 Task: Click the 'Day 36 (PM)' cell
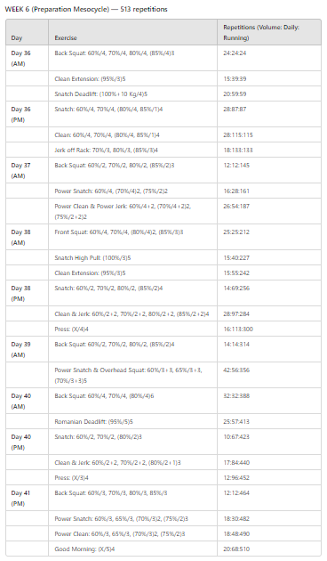coord(28,114)
